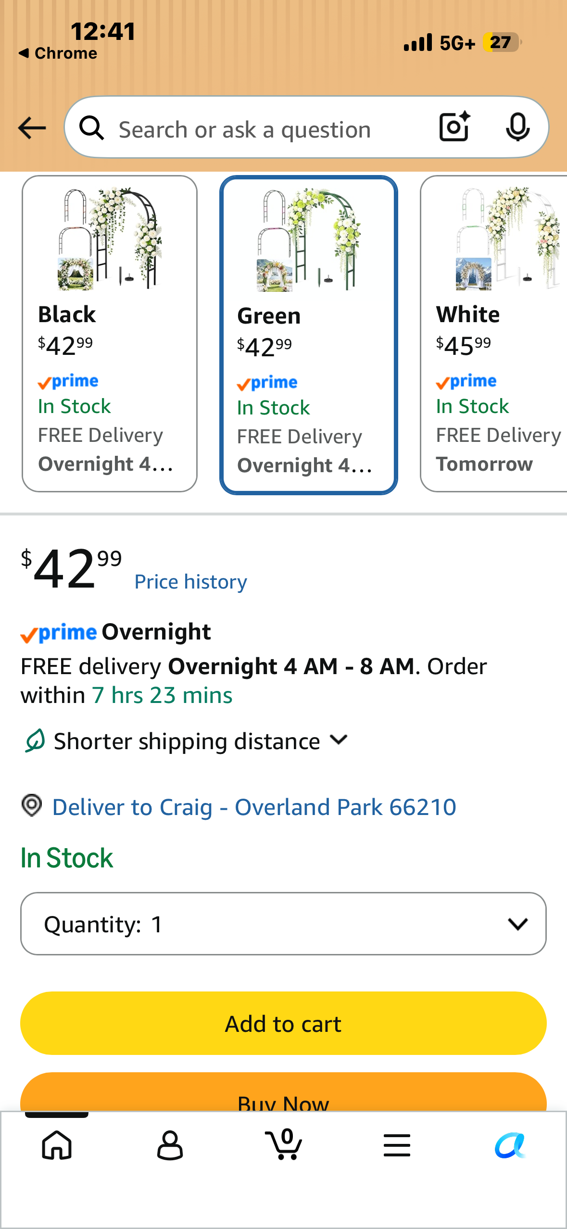Open Alexa assistant icon

tap(510, 1145)
